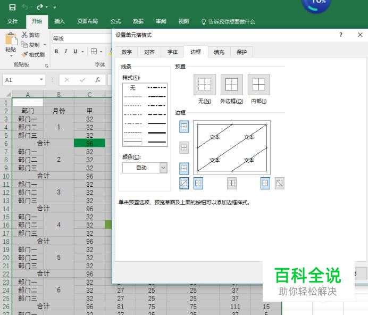Viewport: 368px width, 315px height.
Task: Click the formula bar Cancel X icon
Action: tap(67, 80)
